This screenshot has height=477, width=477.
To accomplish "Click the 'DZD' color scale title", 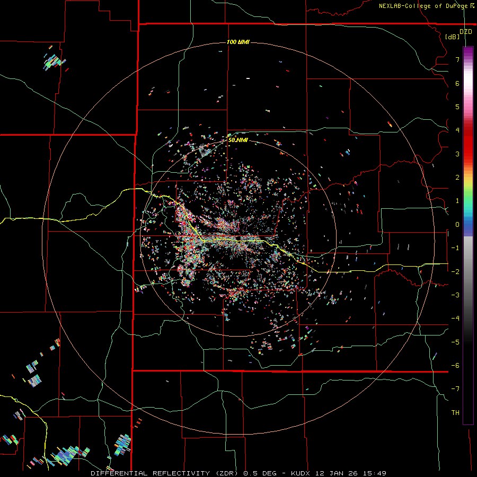I will (466, 32).
